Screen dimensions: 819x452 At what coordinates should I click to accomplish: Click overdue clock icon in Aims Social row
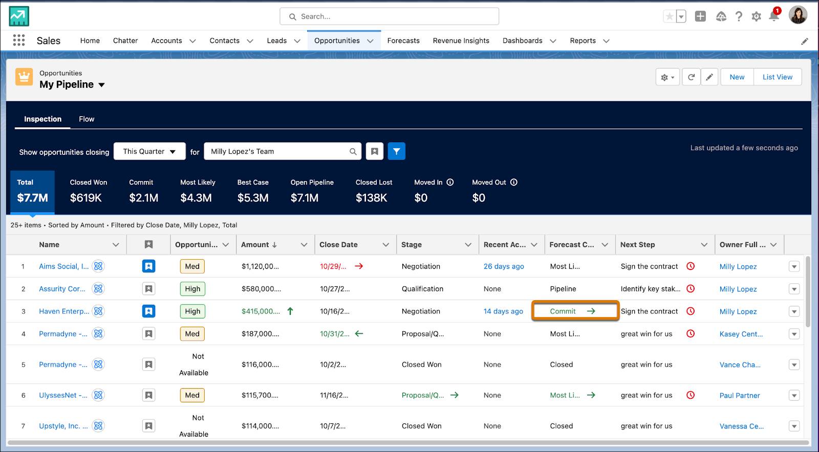point(691,266)
